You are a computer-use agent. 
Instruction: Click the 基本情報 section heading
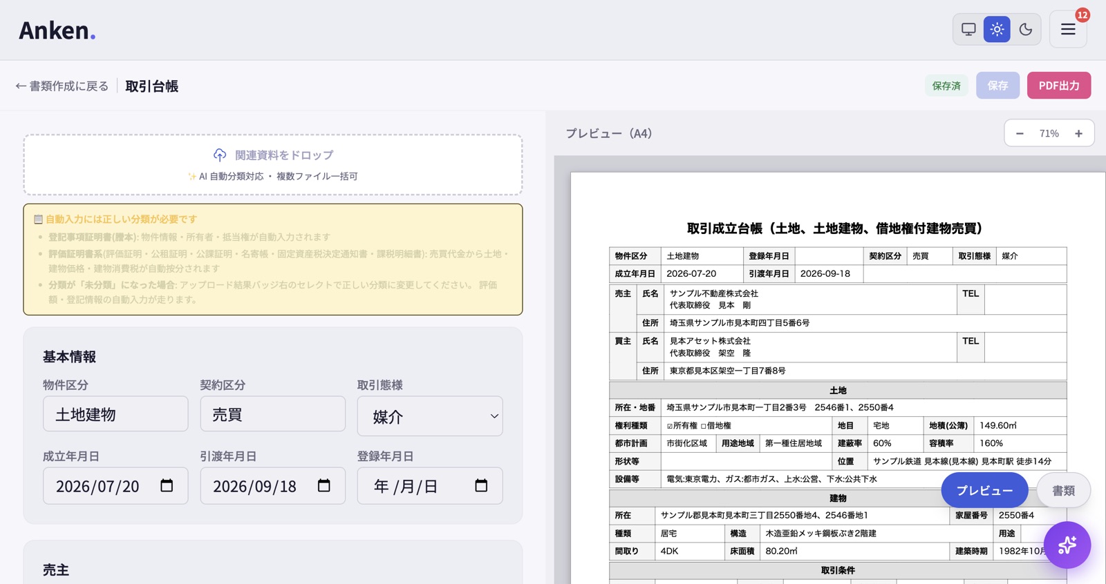69,357
